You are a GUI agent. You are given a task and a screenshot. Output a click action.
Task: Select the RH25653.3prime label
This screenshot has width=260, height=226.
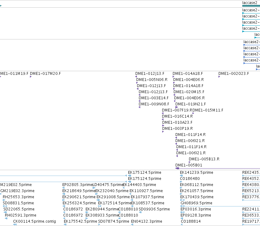[x=18, y=197]
